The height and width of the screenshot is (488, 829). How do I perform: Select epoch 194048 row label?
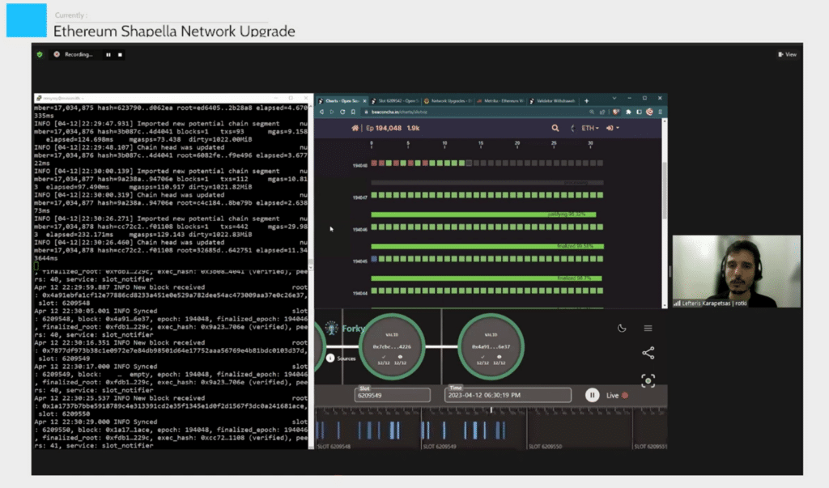(x=359, y=165)
